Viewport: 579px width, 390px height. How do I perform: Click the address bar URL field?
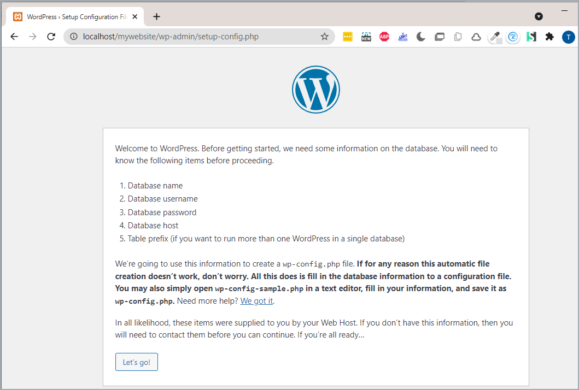(197, 37)
